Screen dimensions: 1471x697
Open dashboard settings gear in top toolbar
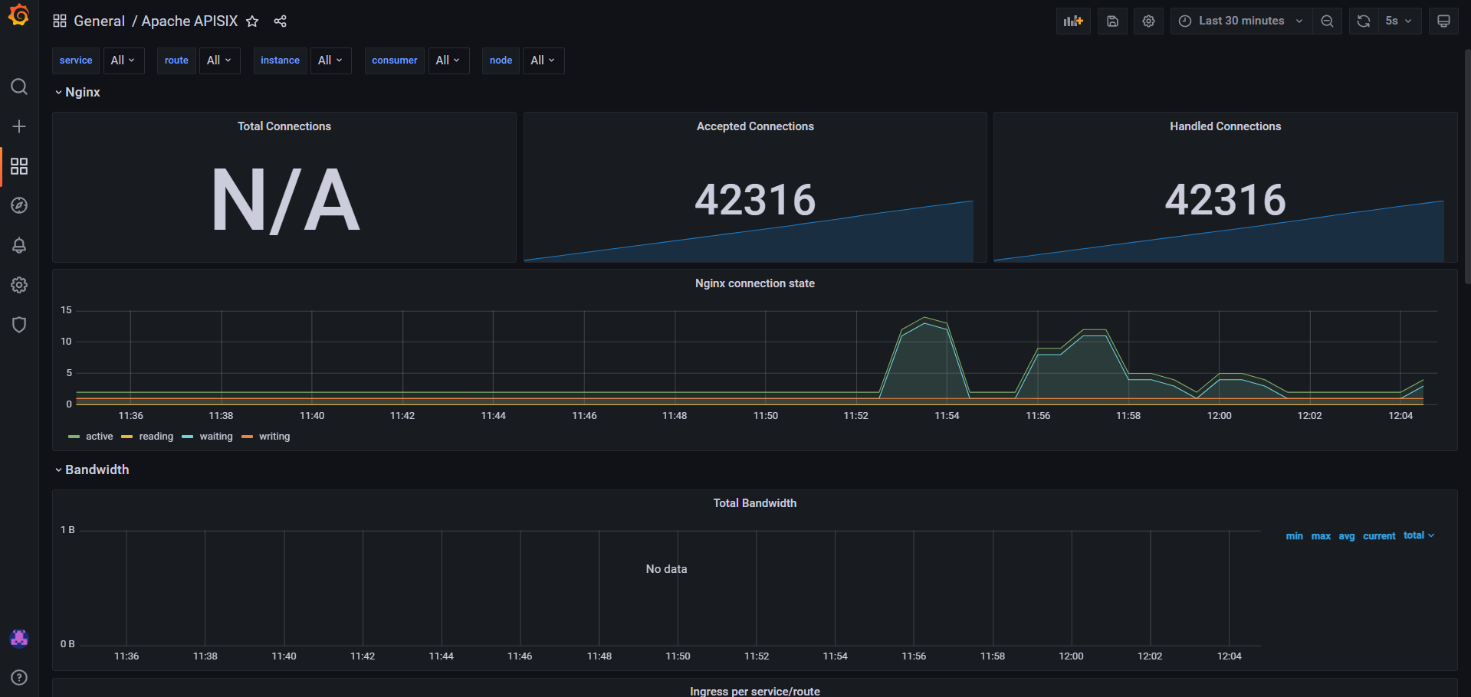[1148, 21]
